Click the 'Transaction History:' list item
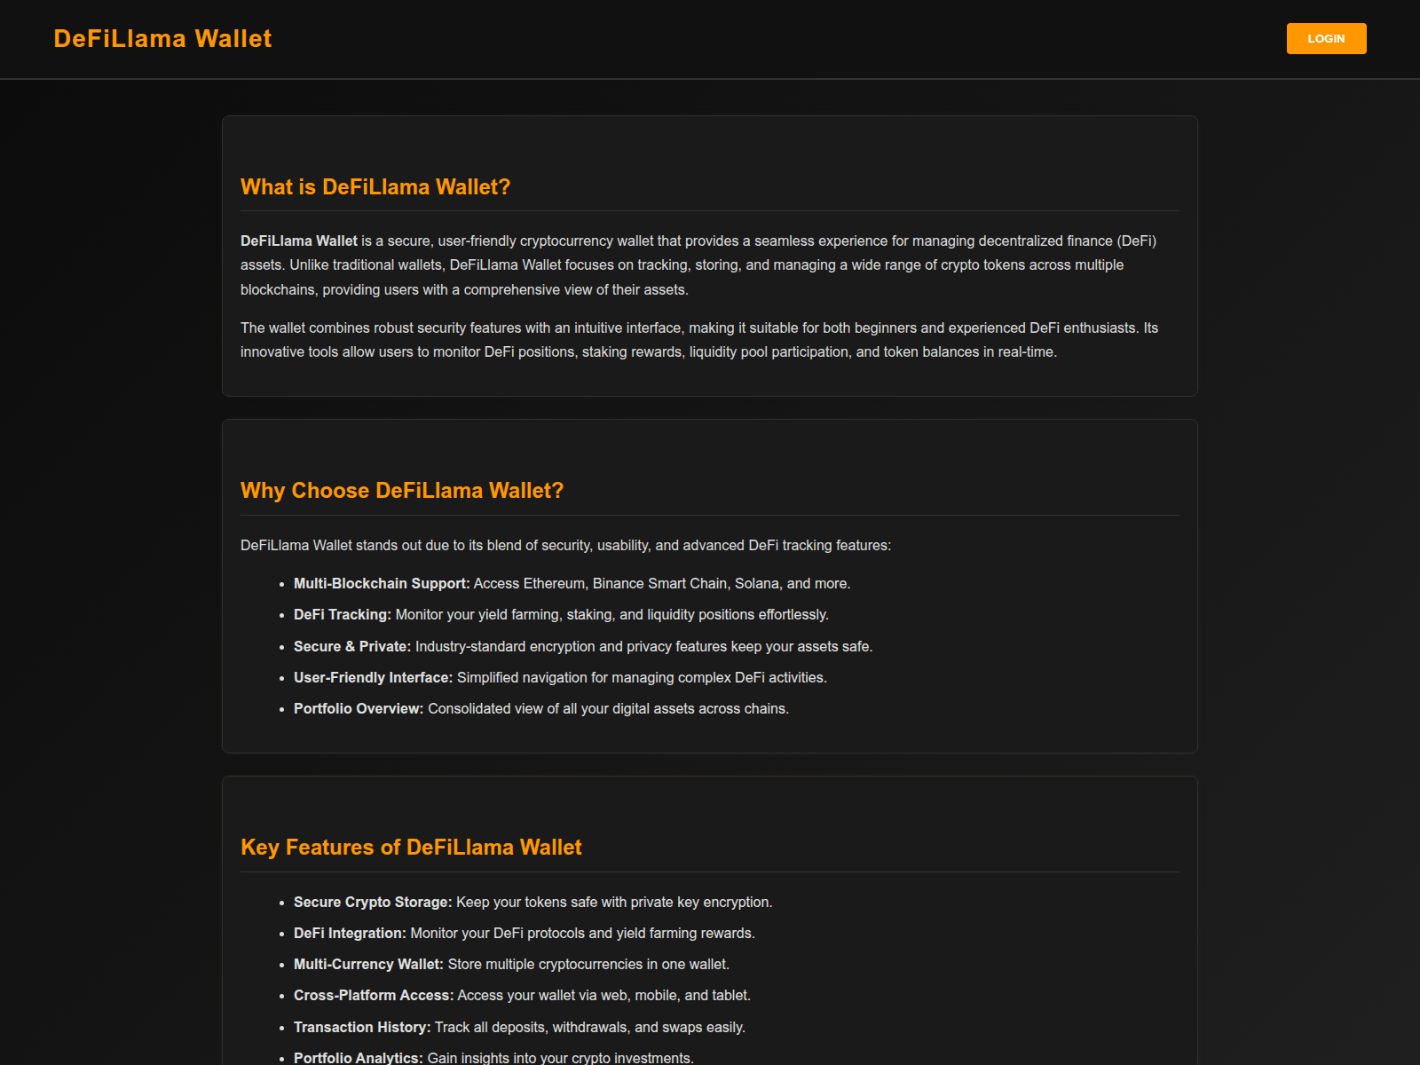 tap(519, 1027)
